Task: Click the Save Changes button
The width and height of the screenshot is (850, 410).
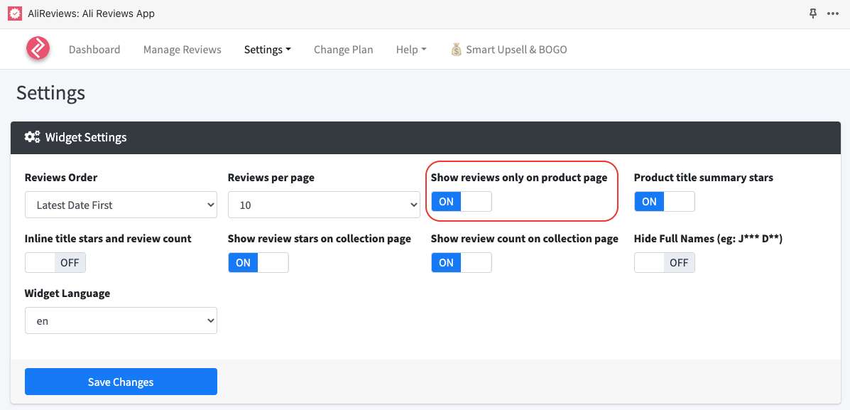Action: [121, 382]
